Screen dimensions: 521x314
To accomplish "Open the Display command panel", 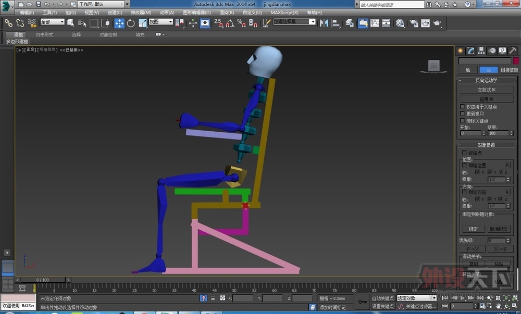I will [x=503, y=51].
